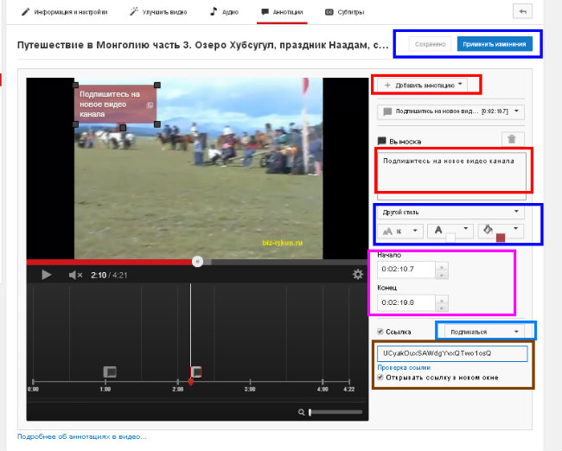Click the back arrow icon at top right
This screenshot has height=451, width=562.
pos(522,11)
